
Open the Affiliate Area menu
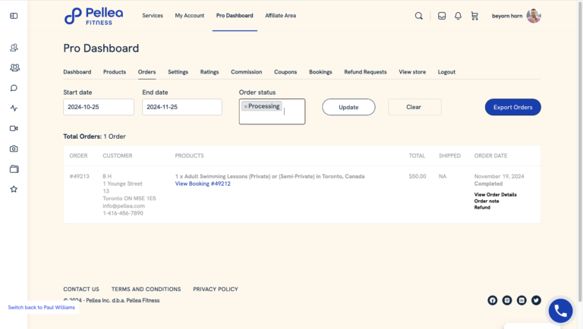[x=280, y=16]
